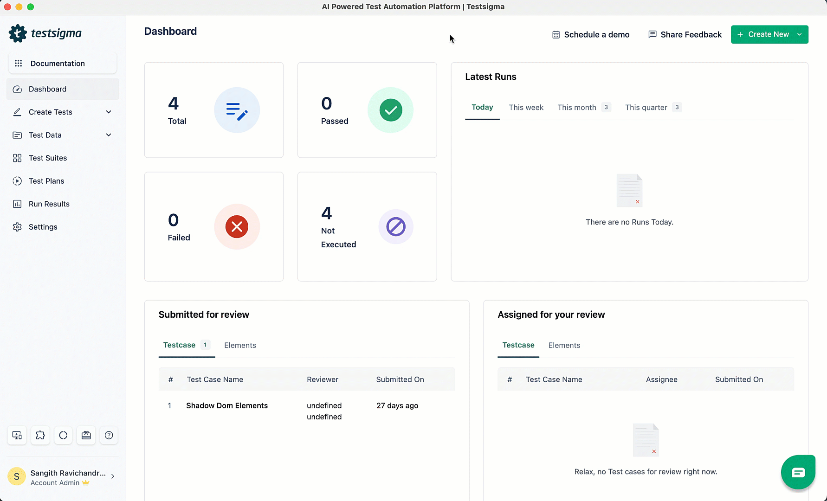
Task: Click the Create Tests pencil icon
Action: 17,112
